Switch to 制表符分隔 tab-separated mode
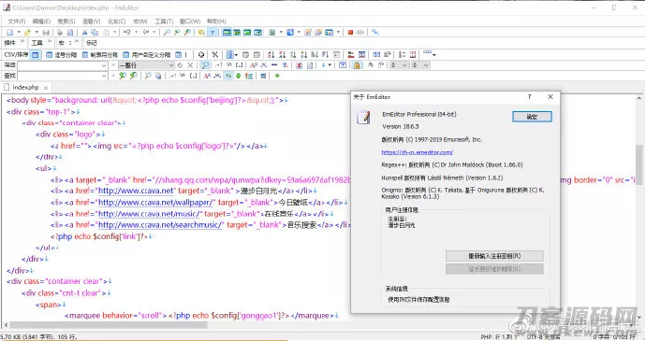Viewport: 646px width, 341px height. coord(99,54)
